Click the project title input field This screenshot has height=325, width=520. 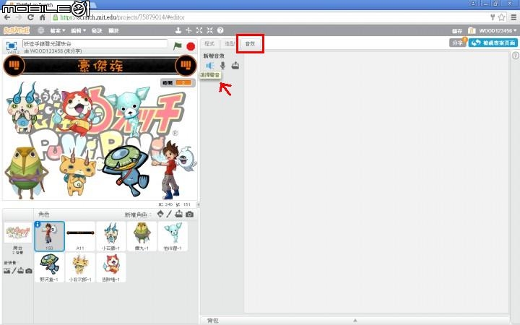[95, 43]
